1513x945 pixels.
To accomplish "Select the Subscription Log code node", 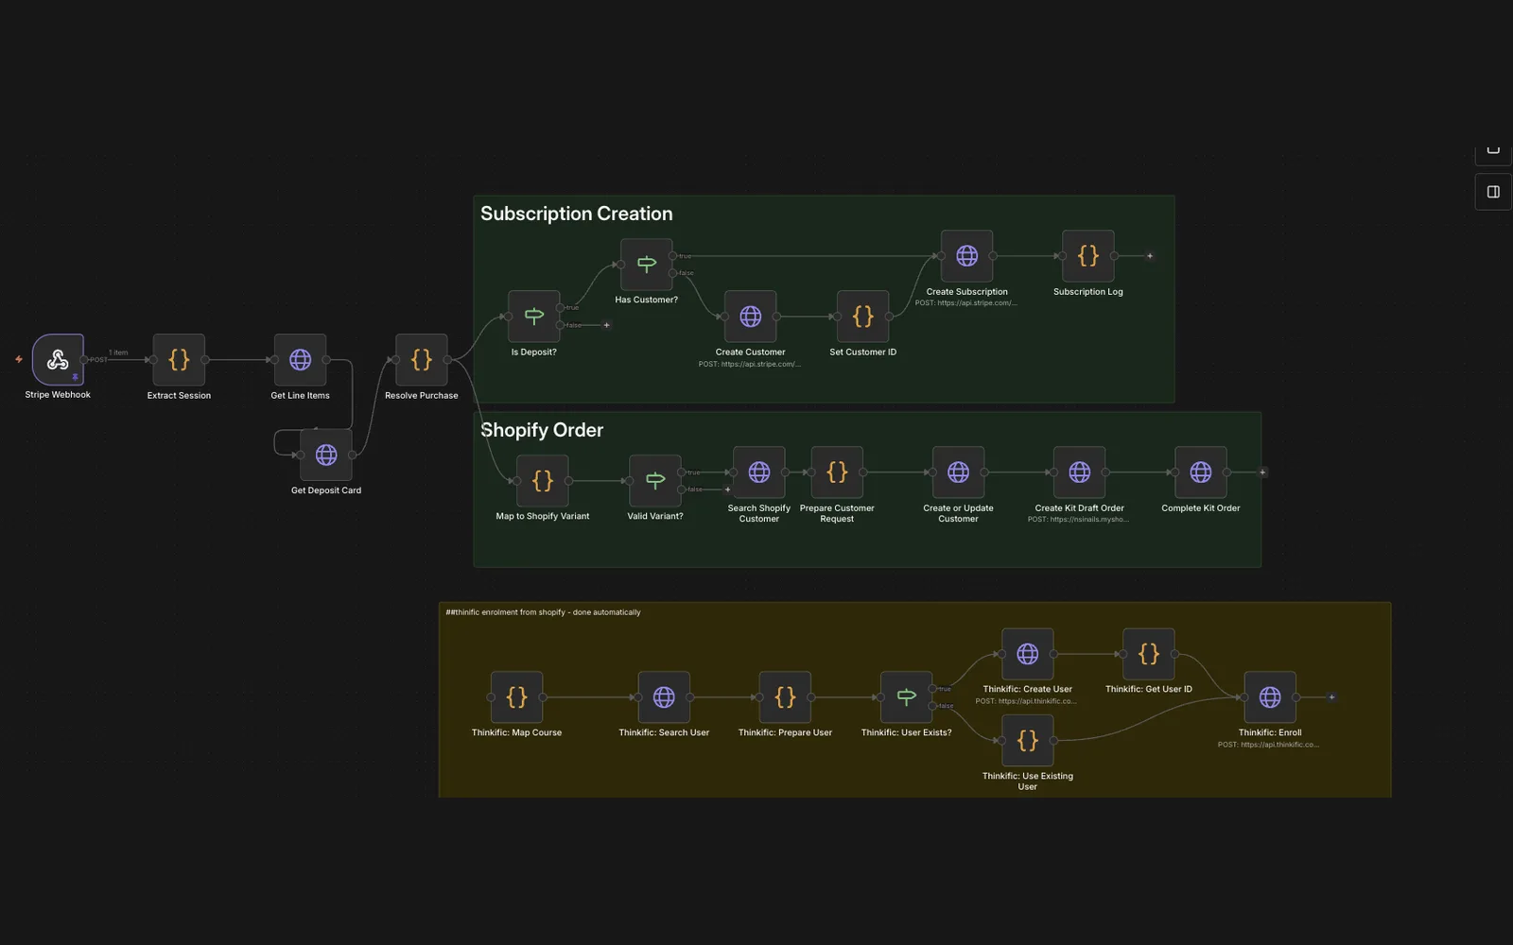I will [x=1087, y=256].
